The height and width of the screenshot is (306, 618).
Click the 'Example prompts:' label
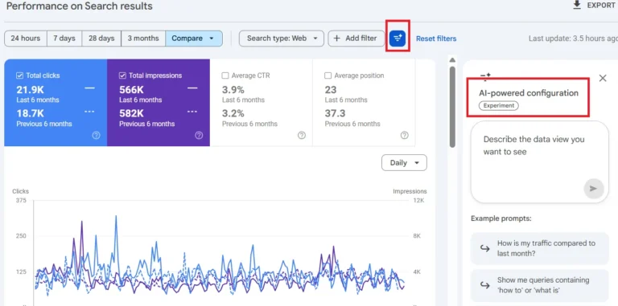(x=501, y=218)
